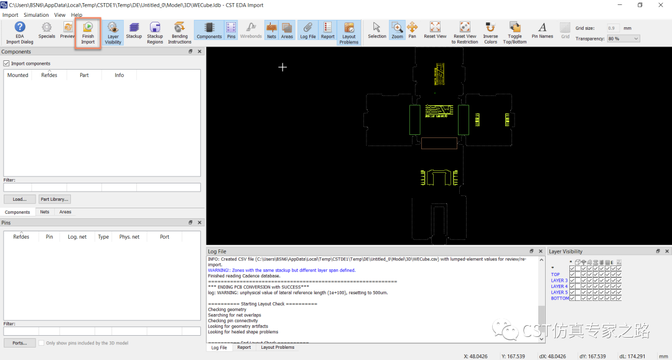Toggle the Pins panel from the toolbar
The image size is (672, 360).
pos(231,31)
